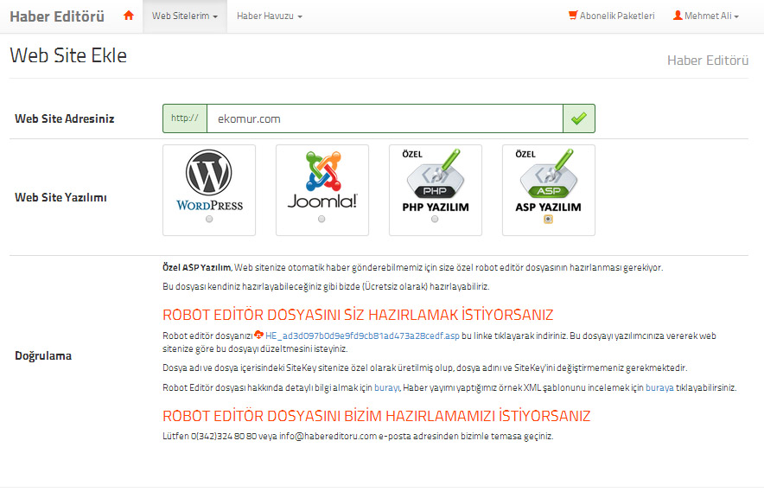Screen dimensions: 764x492
Task: Open the 'buraya' sample XML link
Action: point(659,387)
